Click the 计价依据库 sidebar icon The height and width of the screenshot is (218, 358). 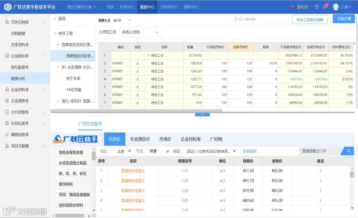[7, 112]
